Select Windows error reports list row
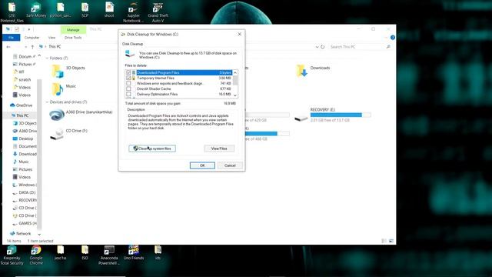The height and width of the screenshot is (277, 492). [x=178, y=83]
